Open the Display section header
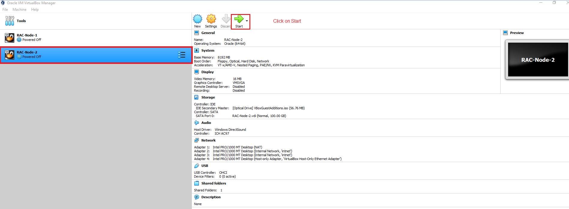 (x=207, y=72)
